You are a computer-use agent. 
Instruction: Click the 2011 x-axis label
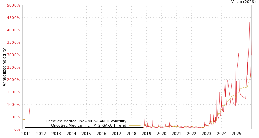[x=26, y=134]
